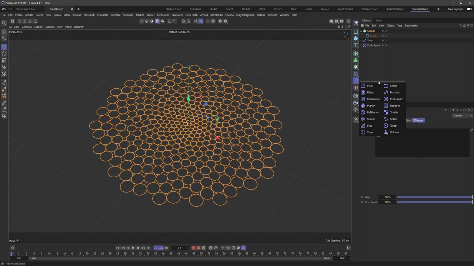Viewport: 474px width, 266px height.
Task: Add a Random effector
Action: [x=394, y=106]
